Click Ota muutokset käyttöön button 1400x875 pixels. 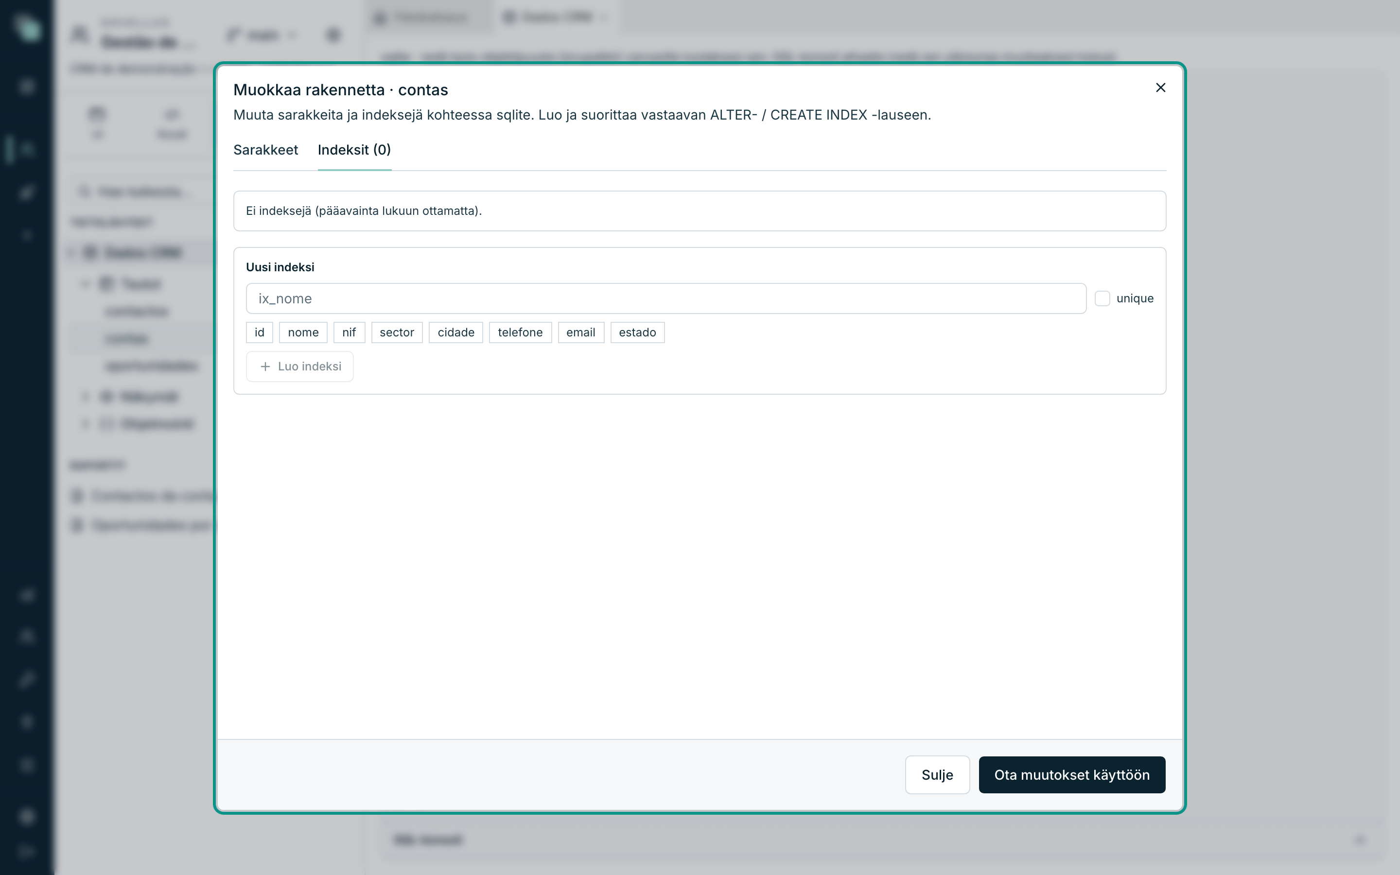[x=1072, y=775]
